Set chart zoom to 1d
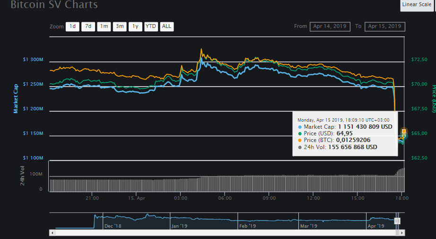This screenshot has height=239, width=436. click(72, 27)
